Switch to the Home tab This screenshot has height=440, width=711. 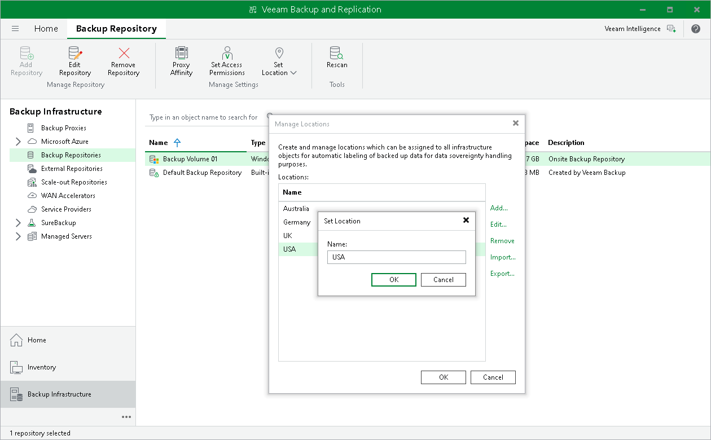tap(46, 28)
